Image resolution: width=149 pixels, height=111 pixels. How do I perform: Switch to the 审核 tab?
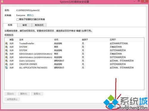(24, 25)
